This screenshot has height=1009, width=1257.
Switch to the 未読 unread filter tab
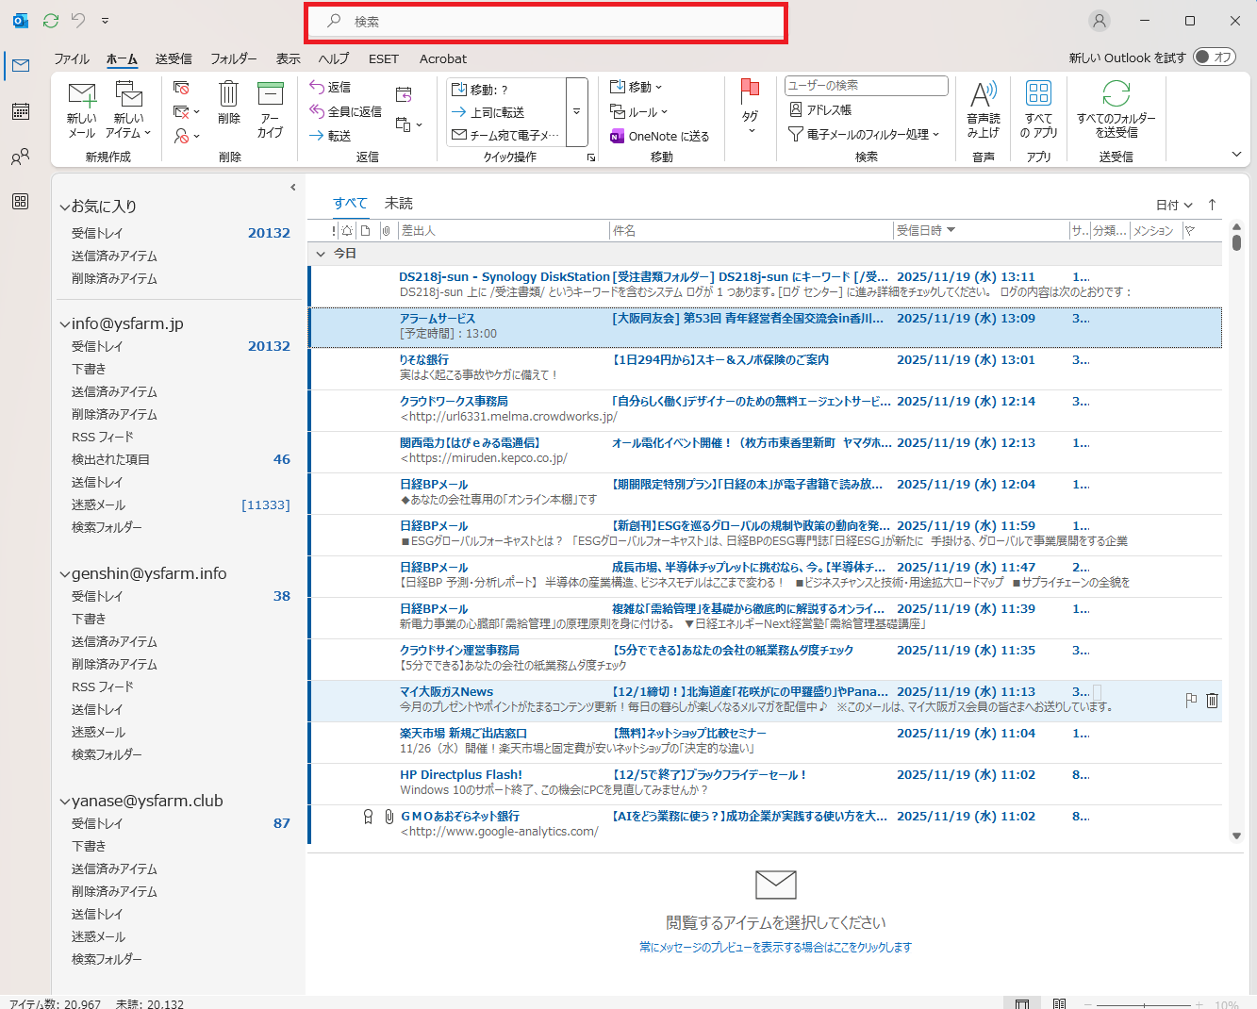(398, 203)
